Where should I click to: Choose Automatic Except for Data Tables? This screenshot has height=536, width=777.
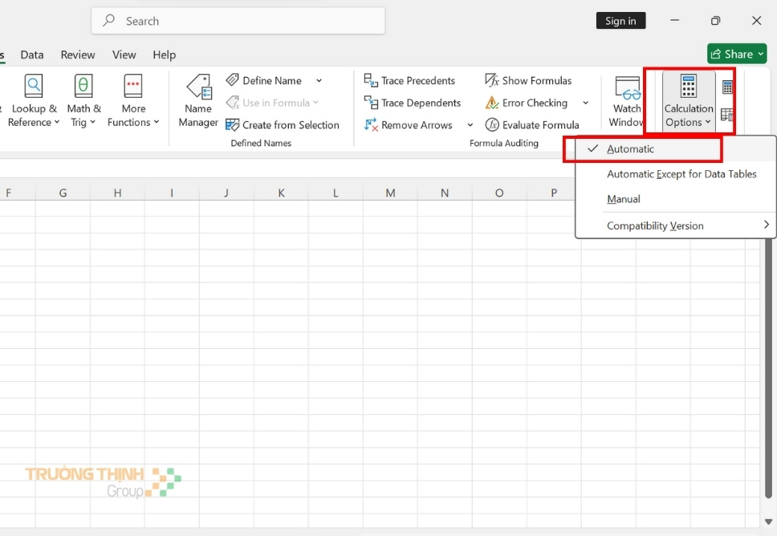681,174
